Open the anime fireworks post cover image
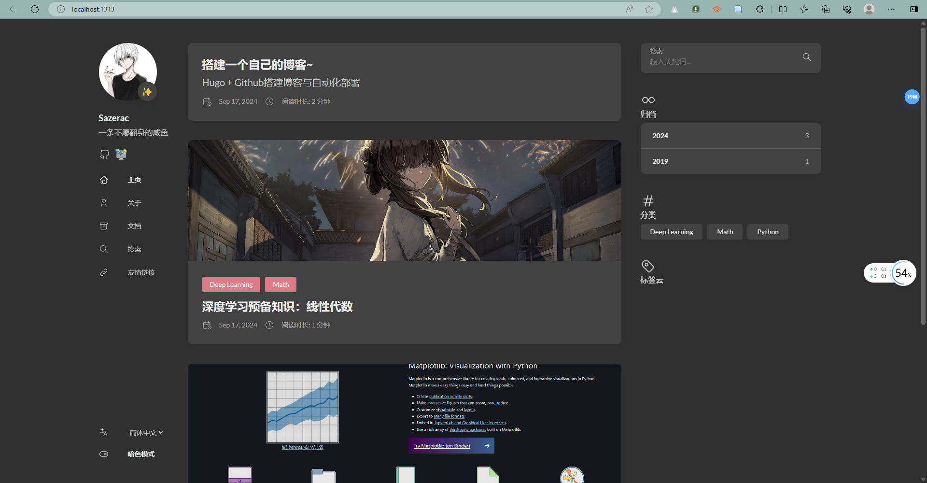The image size is (927, 483). tap(405, 200)
